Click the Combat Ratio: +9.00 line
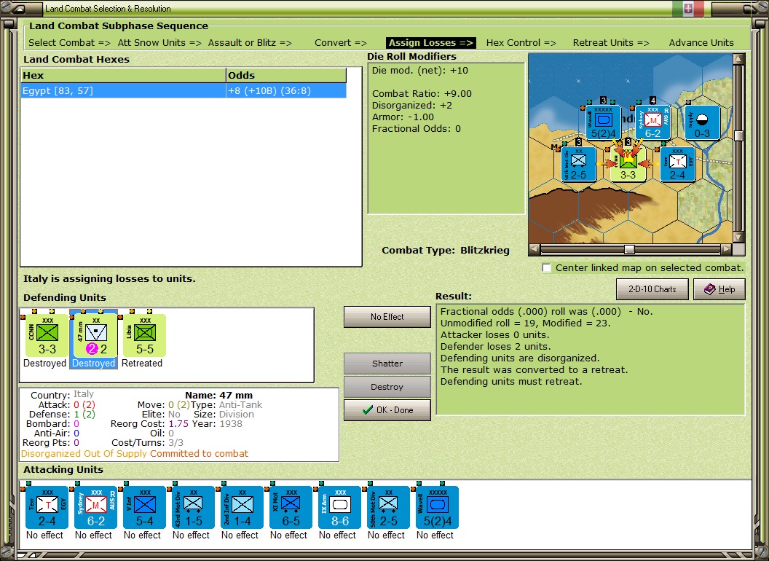The image size is (769, 561). 422,94
